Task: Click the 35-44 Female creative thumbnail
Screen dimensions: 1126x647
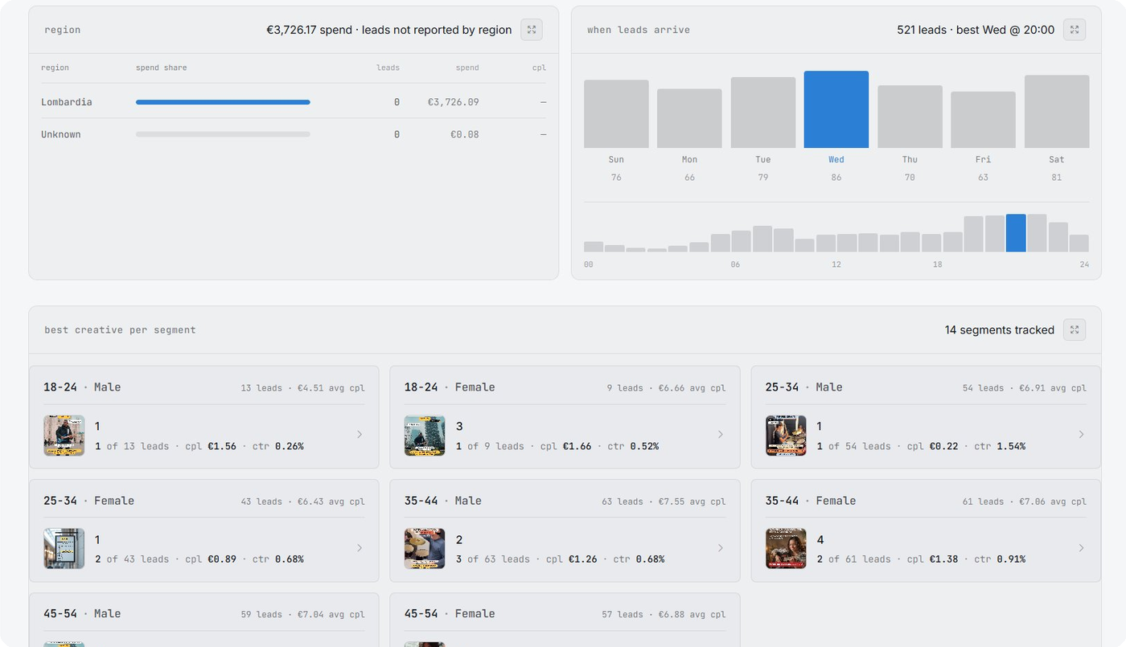Action: click(x=786, y=549)
